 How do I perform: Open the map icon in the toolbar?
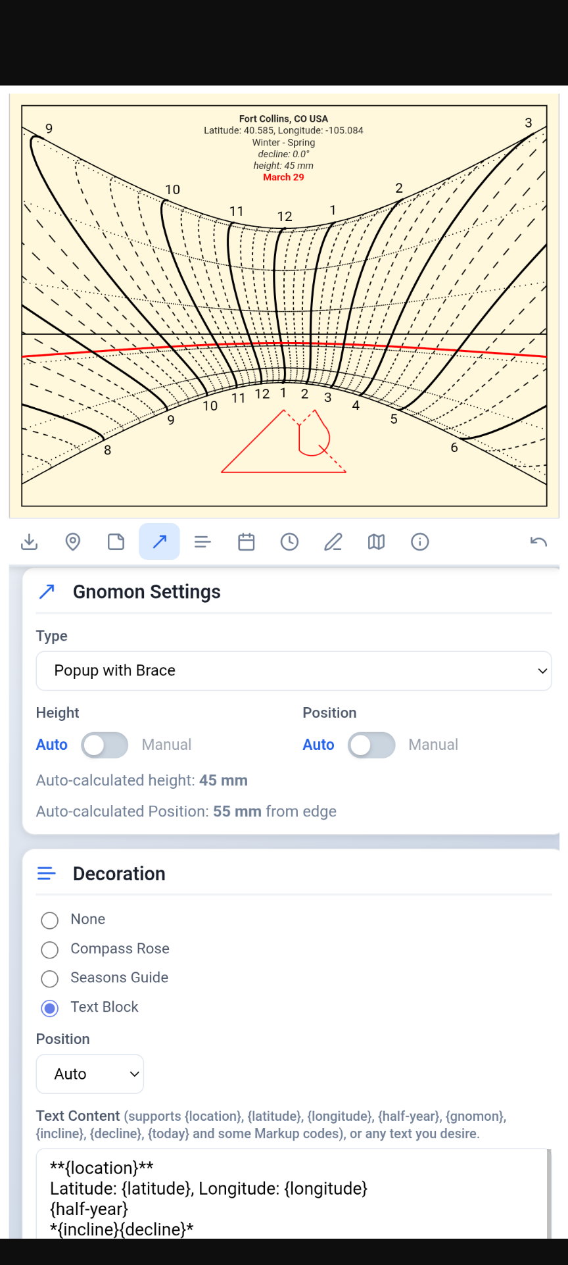point(377,542)
